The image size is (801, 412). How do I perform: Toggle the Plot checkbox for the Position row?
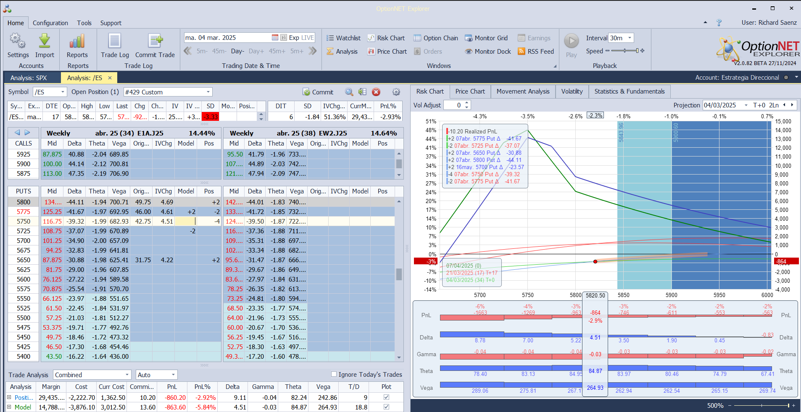point(386,397)
